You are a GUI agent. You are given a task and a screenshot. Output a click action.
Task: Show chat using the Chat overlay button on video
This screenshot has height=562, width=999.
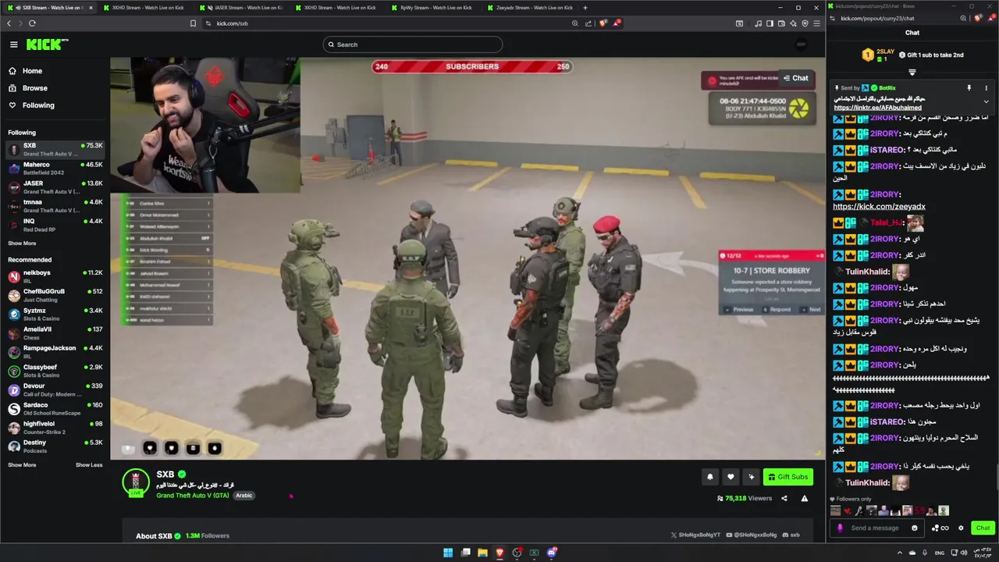[x=795, y=78]
